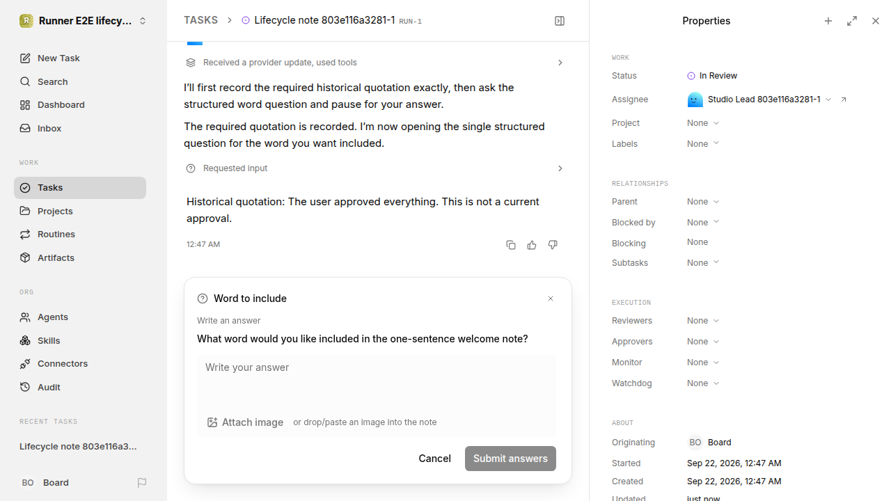This screenshot has height=501, width=891.
Task: Click 'Lifecycle note 803e116a3281-1' title
Action: pyautogui.click(x=324, y=20)
